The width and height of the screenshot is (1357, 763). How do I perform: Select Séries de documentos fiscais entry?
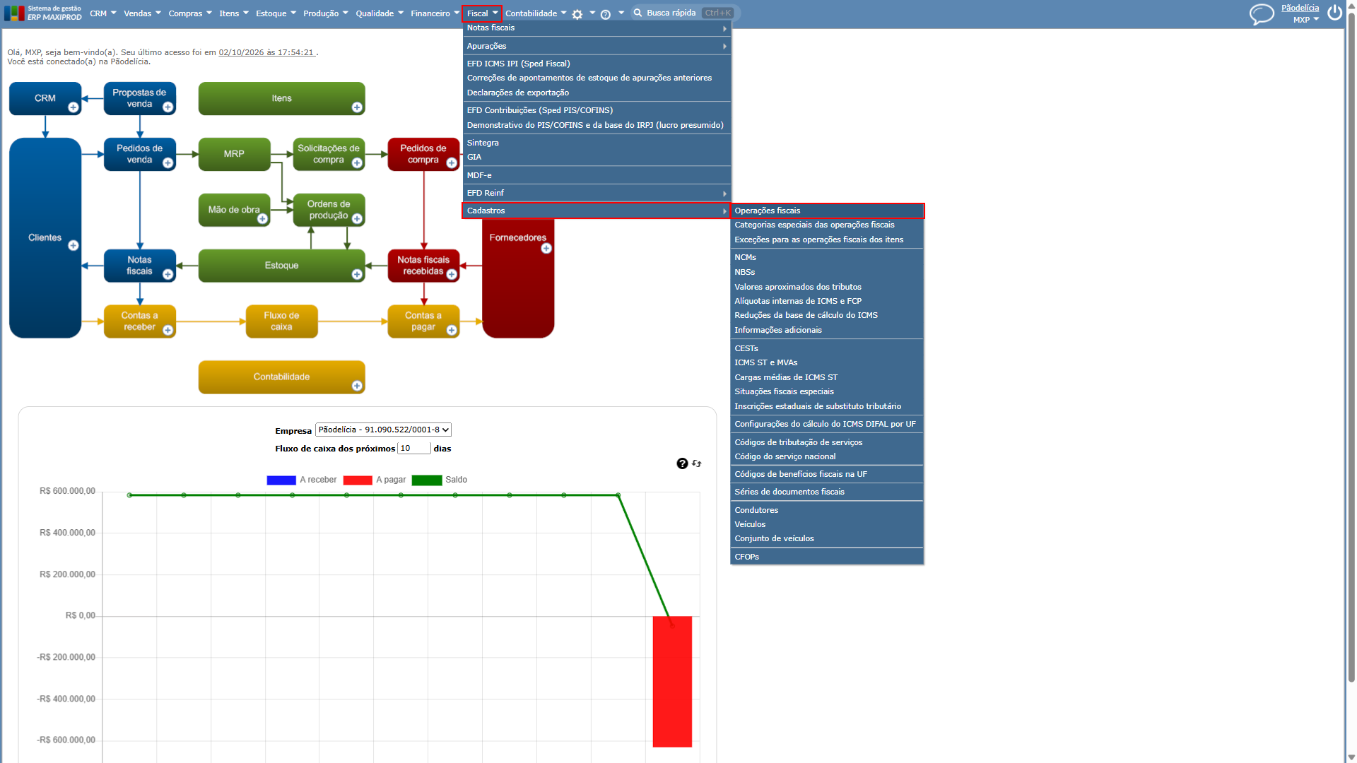pos(827,492)
